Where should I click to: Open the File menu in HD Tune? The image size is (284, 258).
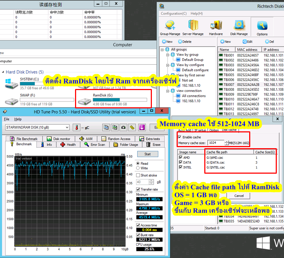pos(6,119)
